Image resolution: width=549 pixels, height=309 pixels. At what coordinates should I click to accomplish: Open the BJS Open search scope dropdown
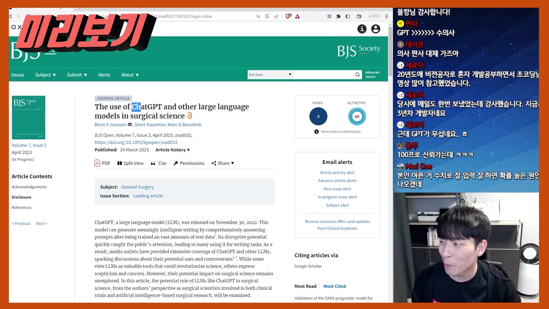click(x=270, y=75)
